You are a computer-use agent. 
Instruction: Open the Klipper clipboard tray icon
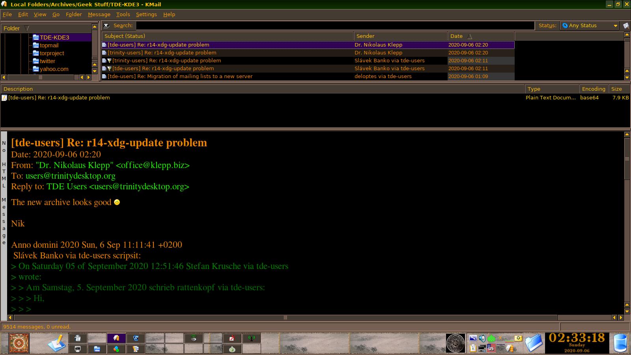473,348
